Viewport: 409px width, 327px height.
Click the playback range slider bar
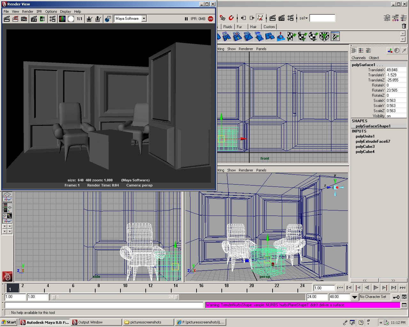[115, 297]
